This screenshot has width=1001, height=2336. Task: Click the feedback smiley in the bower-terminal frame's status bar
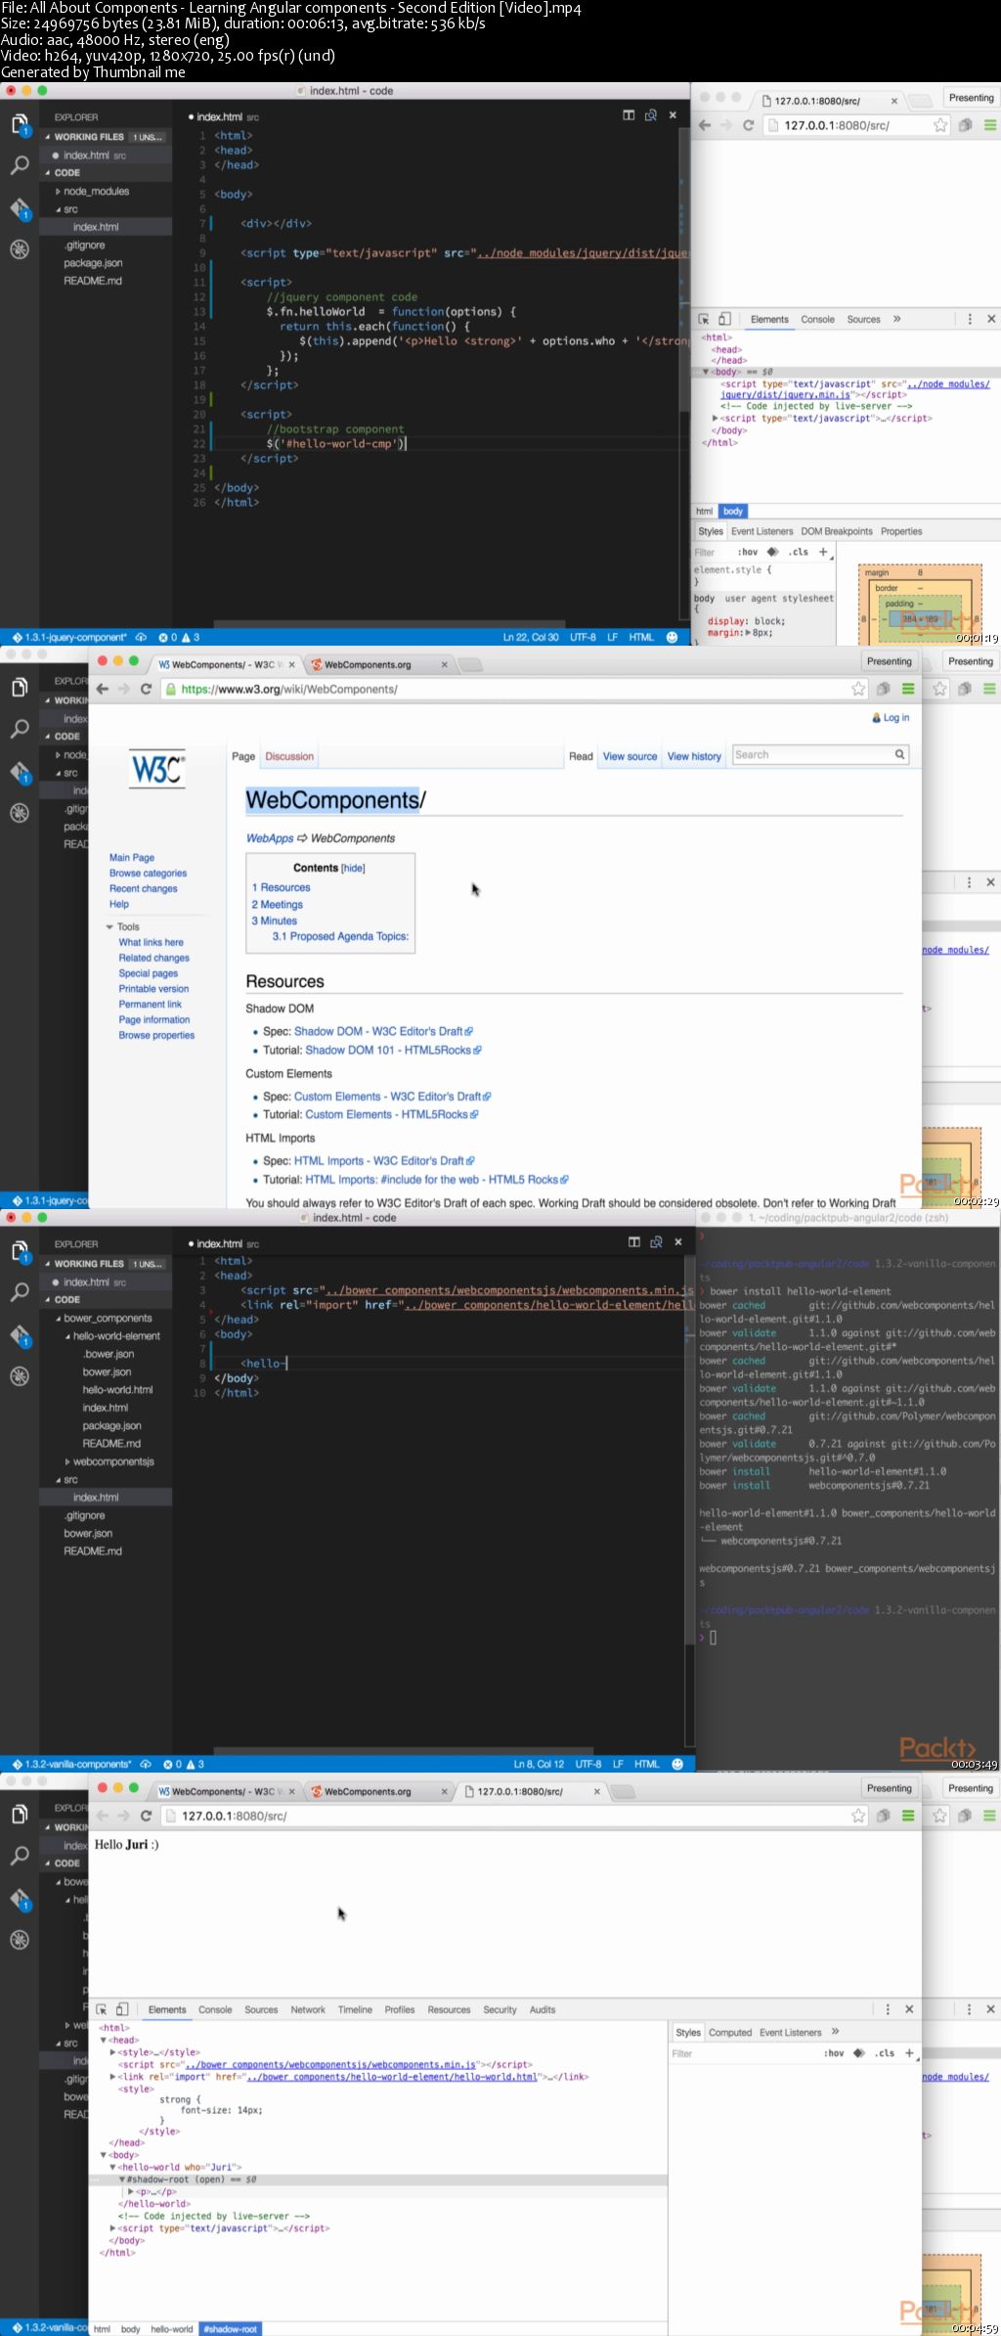coord(677,1764)
